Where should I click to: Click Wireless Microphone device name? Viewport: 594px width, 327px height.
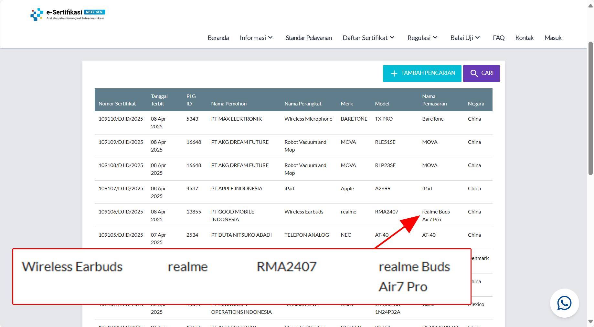(308, 119)
